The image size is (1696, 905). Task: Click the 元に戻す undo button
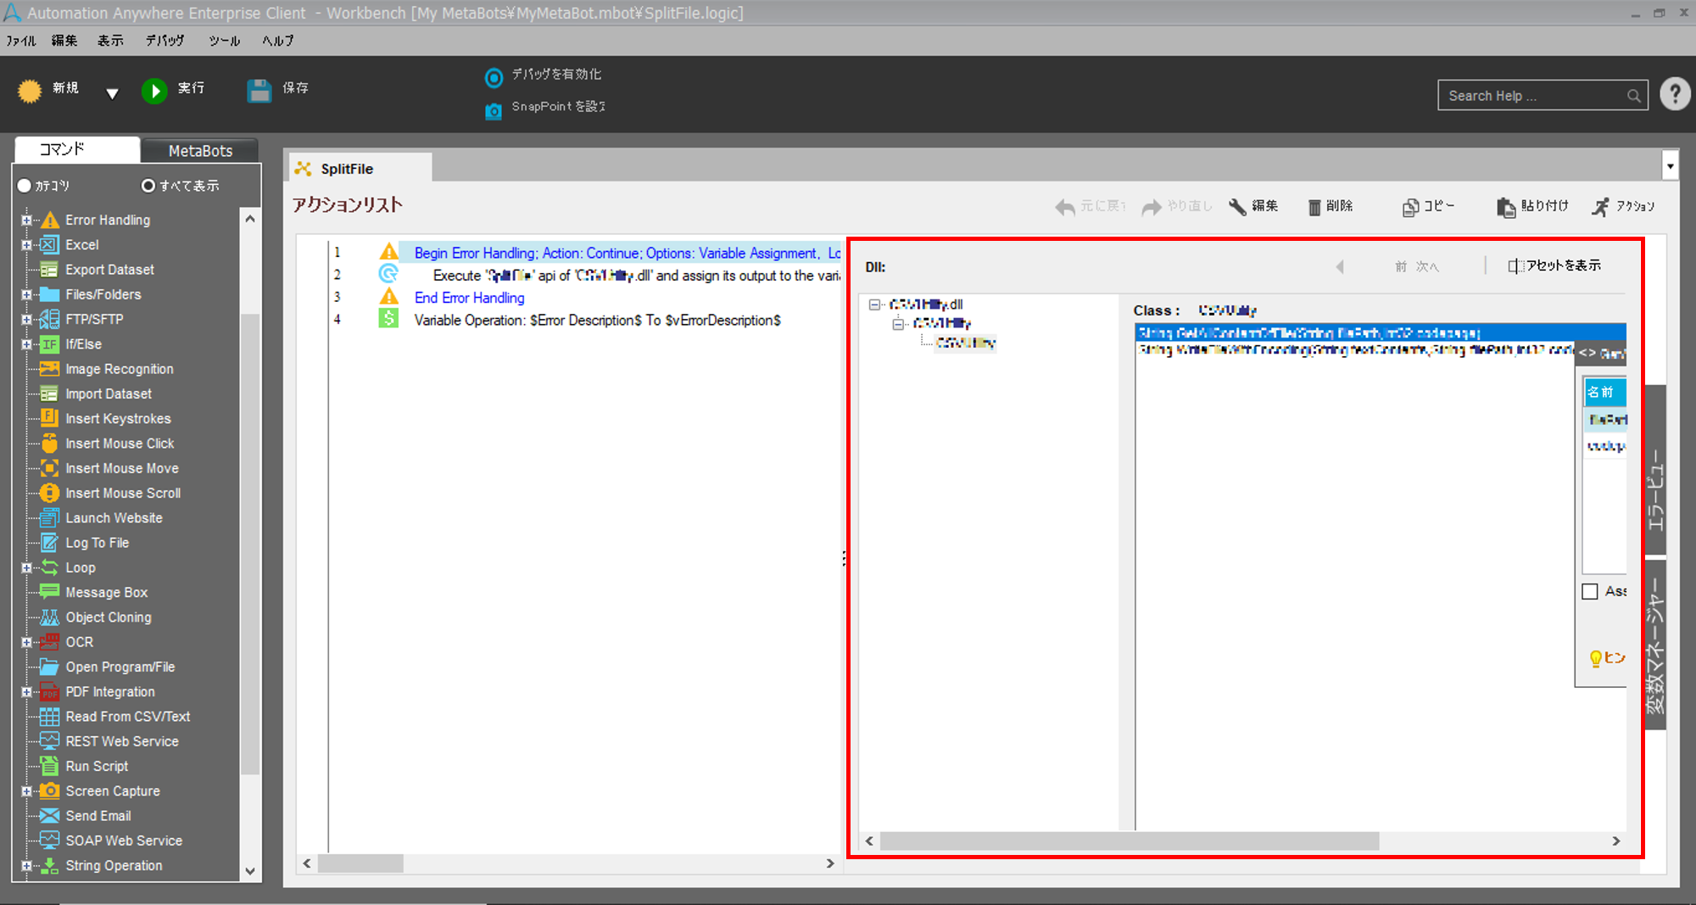click(x=1090, y=206)
